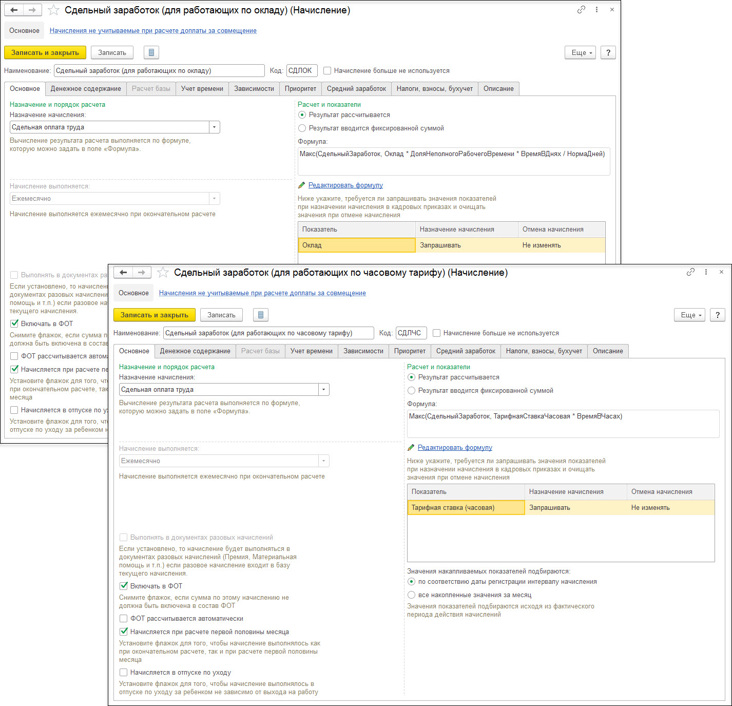Open 'Средний заработок' tab in hourly window
The image size is (732, 706).
pyautogui.click(x=466, y=351)
